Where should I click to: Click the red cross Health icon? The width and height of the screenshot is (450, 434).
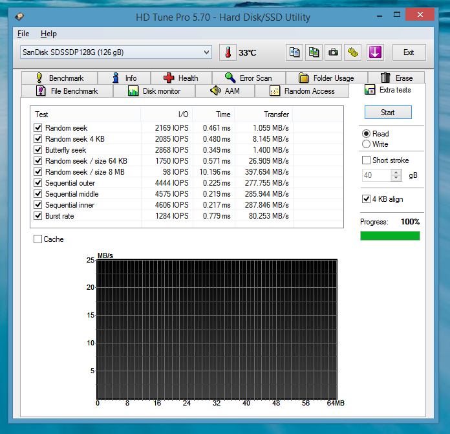(x=169, y=78)
